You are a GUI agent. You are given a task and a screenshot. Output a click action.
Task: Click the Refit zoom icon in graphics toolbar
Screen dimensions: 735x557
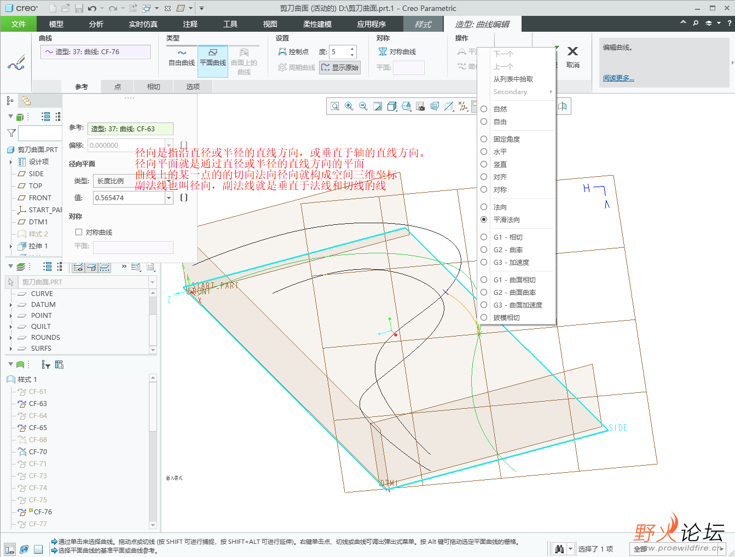point(335,106)
